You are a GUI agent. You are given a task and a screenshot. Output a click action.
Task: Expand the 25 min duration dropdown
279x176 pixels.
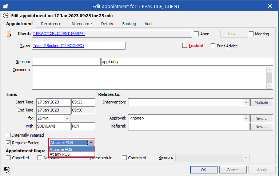pyautogui.click(x=67, y=118)
